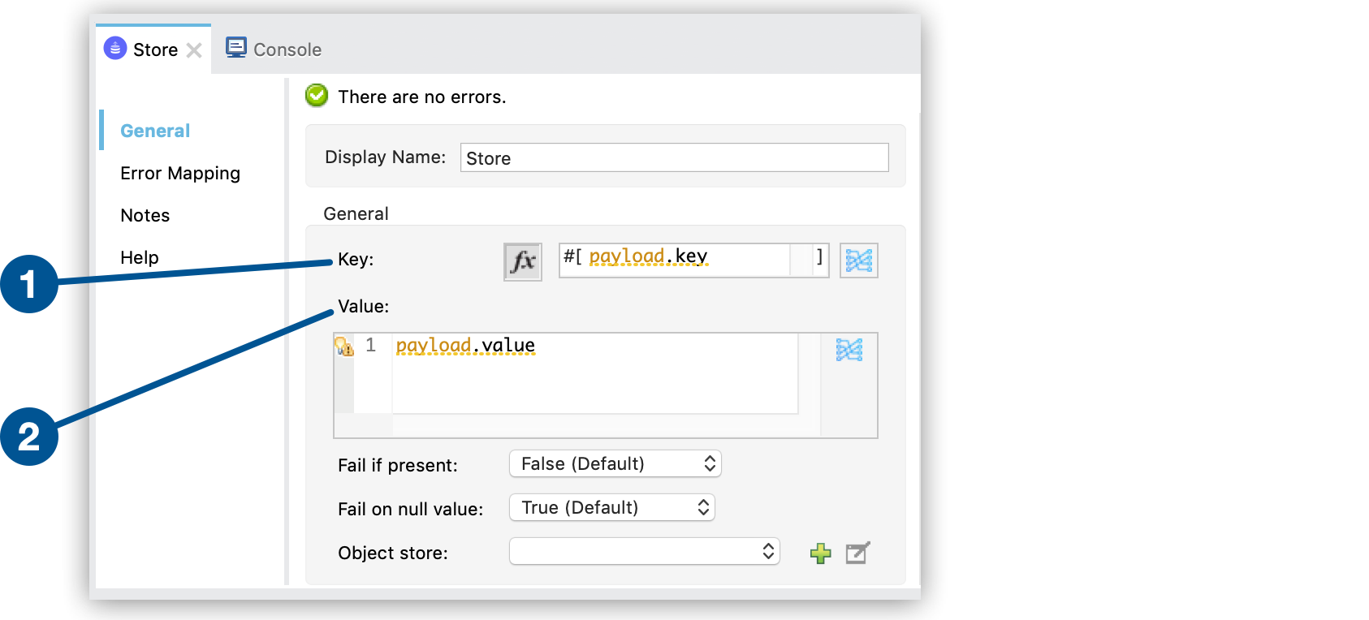Screen dimensions: 1369x620
Task: Open the Fail if present dropdown
Action: (615, 463)
